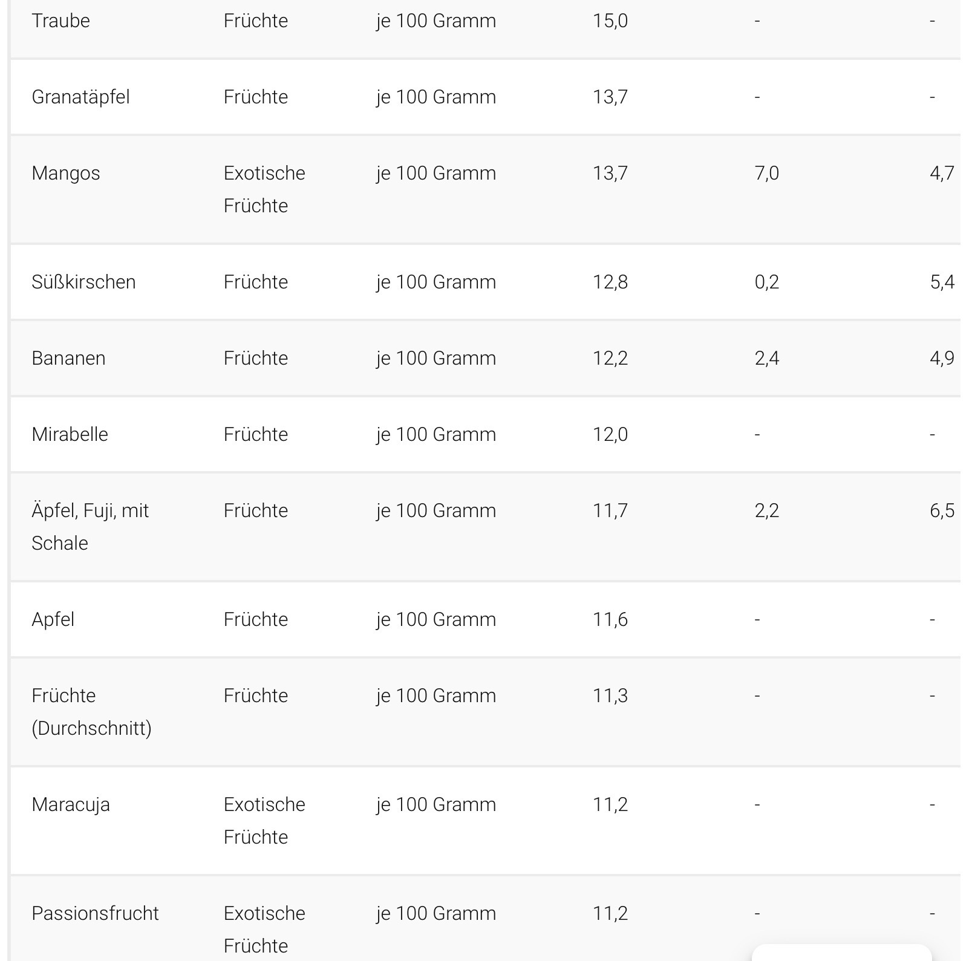Select Mirabelle in the fruit list
The width and height of the screenshot is (969, 961).
[x=70, y=434]
